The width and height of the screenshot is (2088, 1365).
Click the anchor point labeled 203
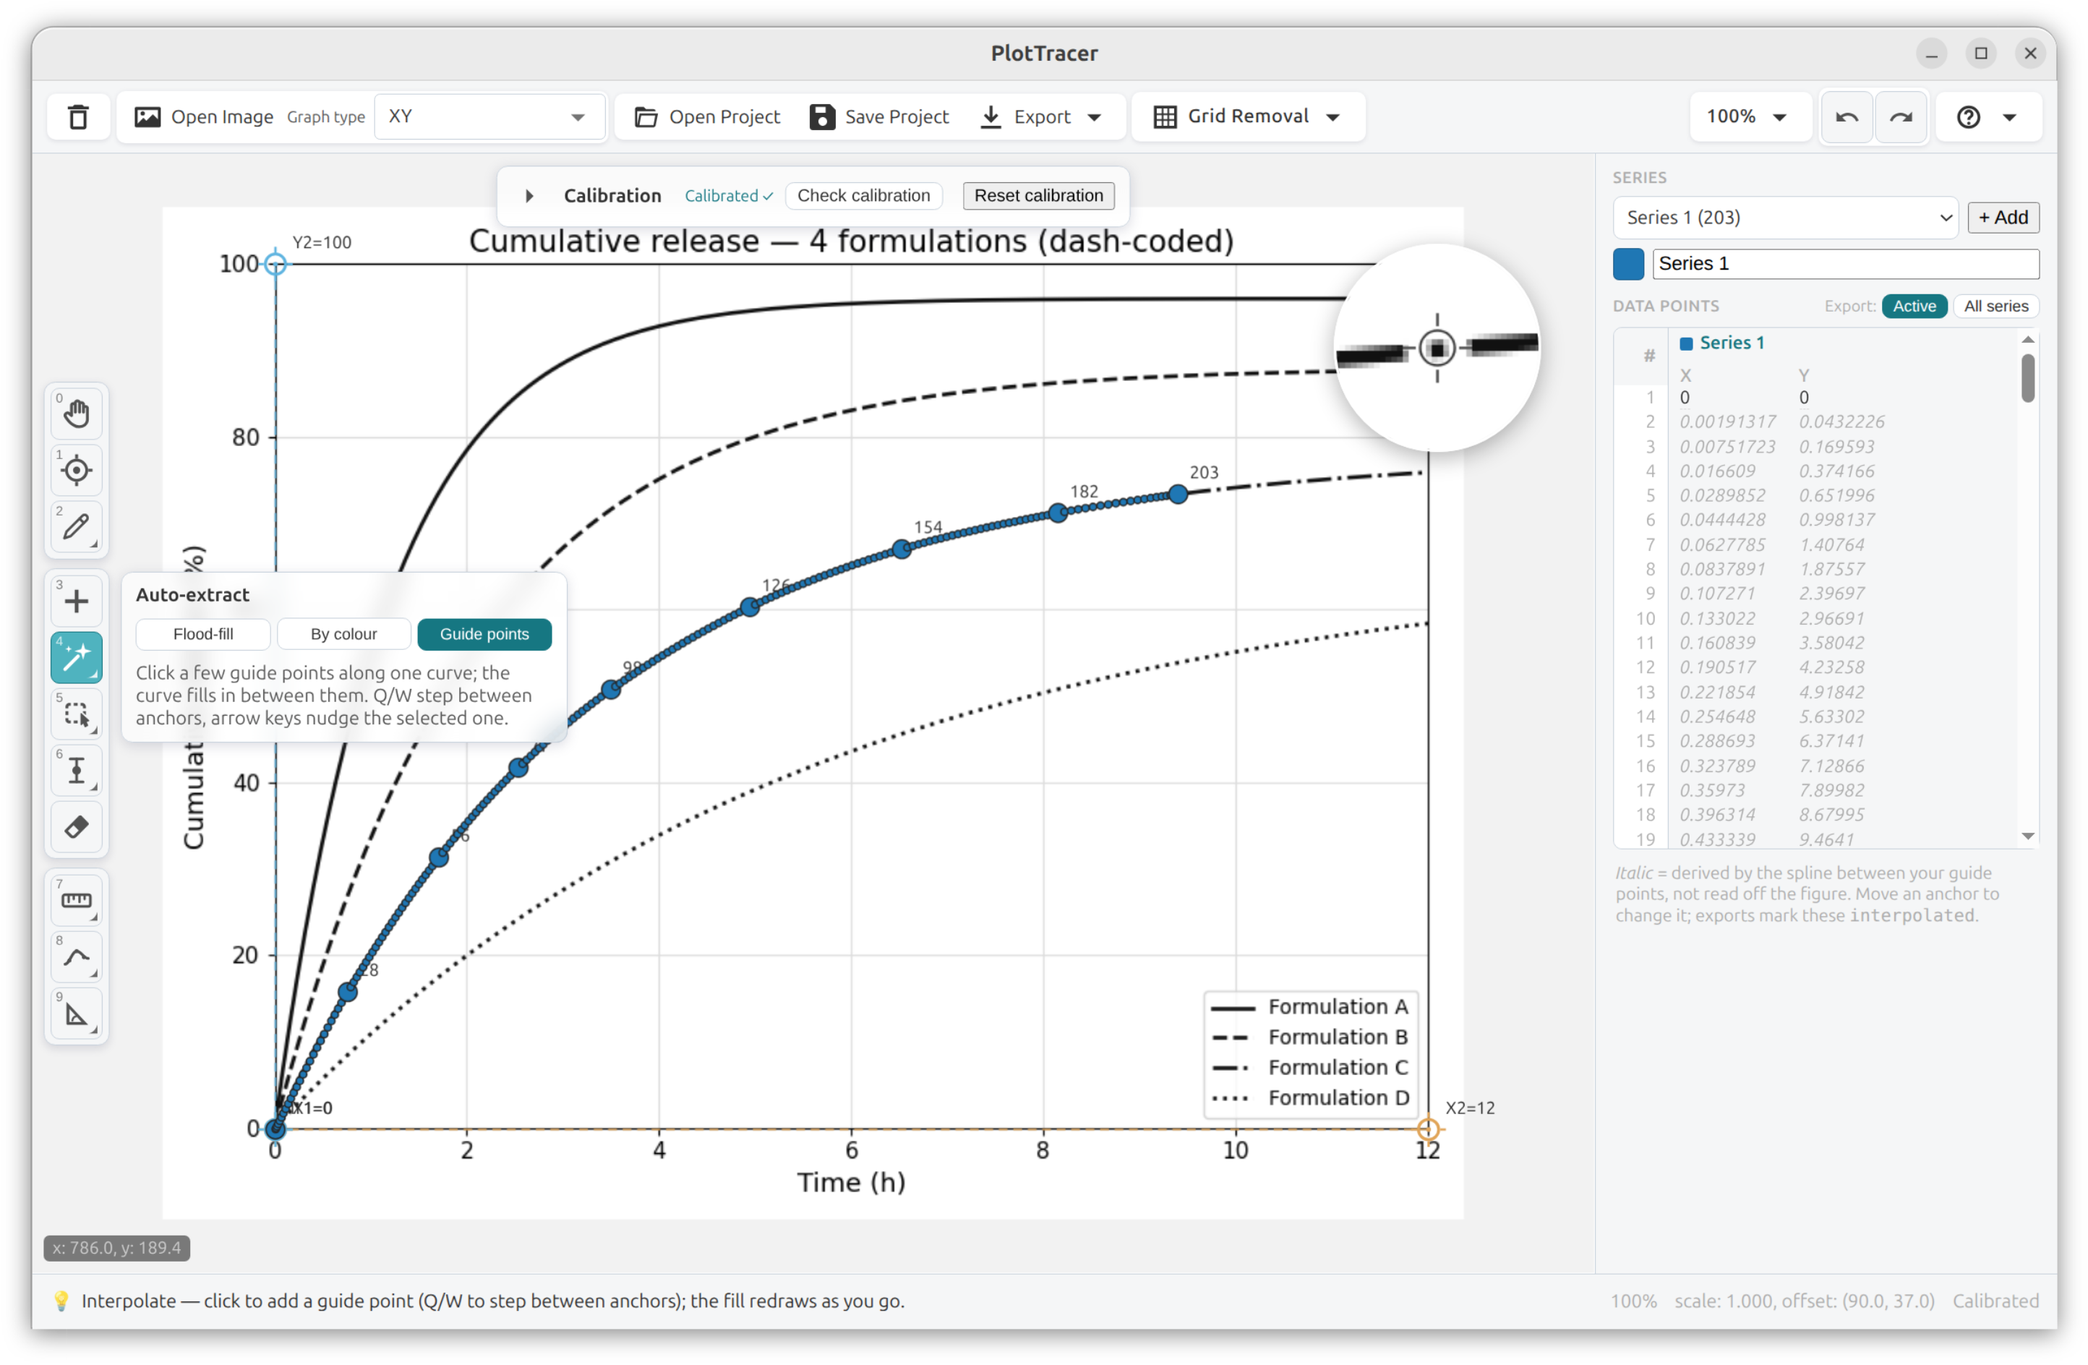click(1178, 495)
